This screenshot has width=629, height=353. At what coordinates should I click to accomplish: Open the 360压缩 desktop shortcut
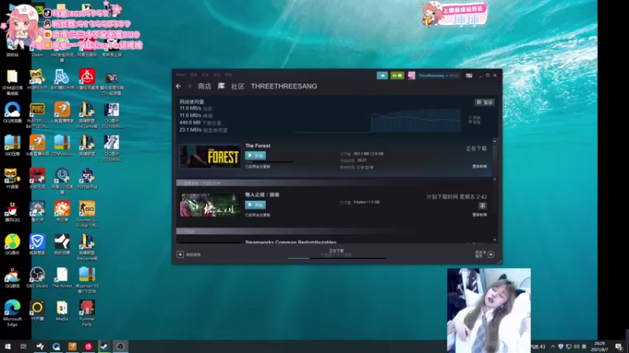tap(13, 146)
